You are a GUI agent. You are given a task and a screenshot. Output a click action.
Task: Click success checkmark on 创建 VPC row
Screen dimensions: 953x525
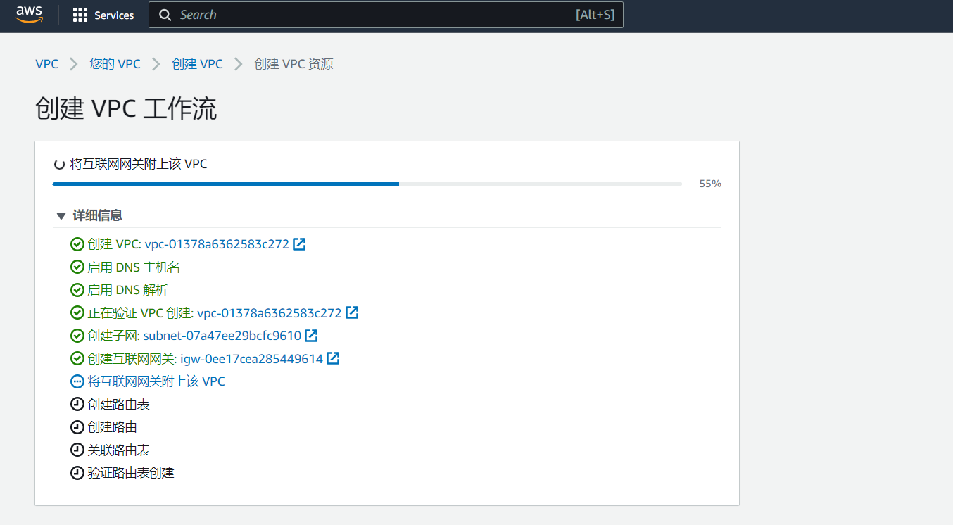tap(77, 244)
